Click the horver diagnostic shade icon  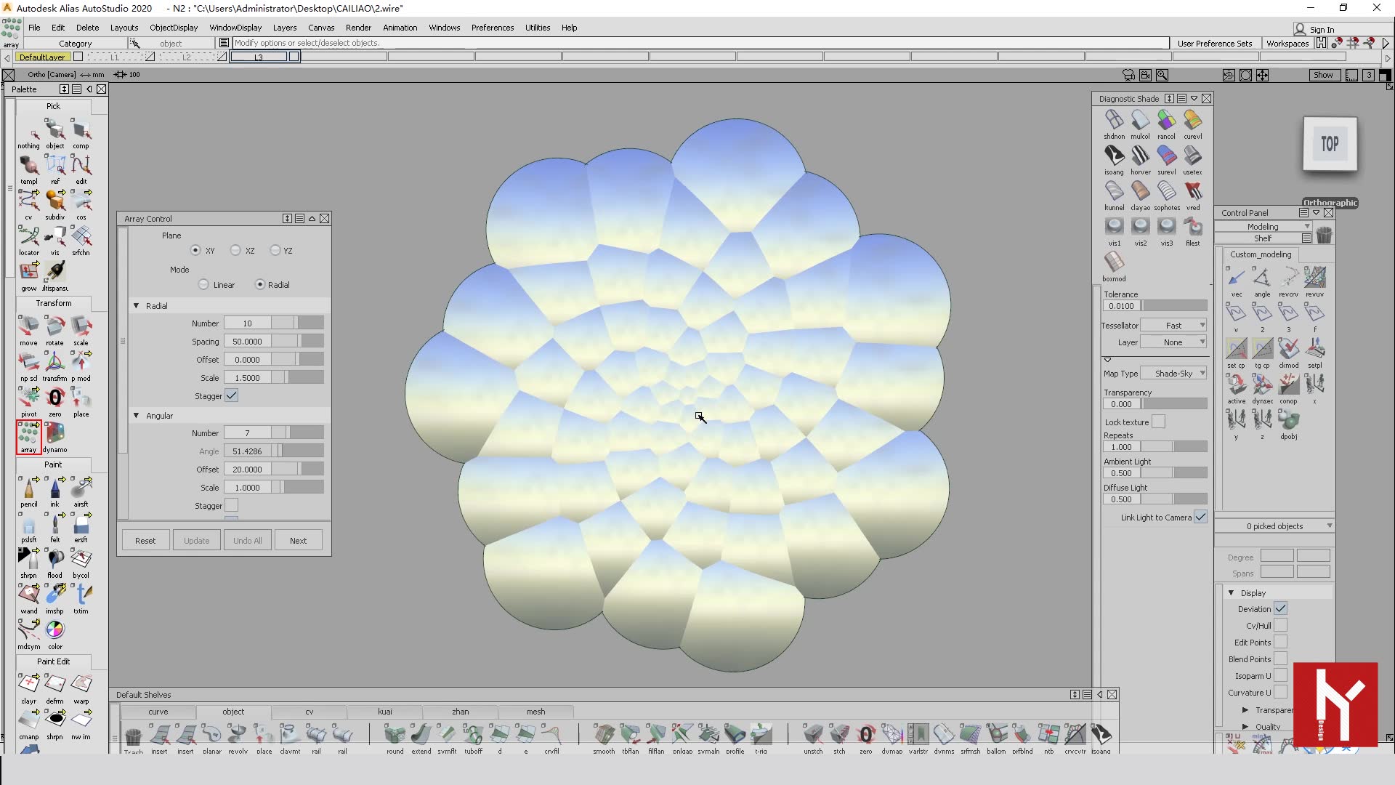pos(1140,156)
